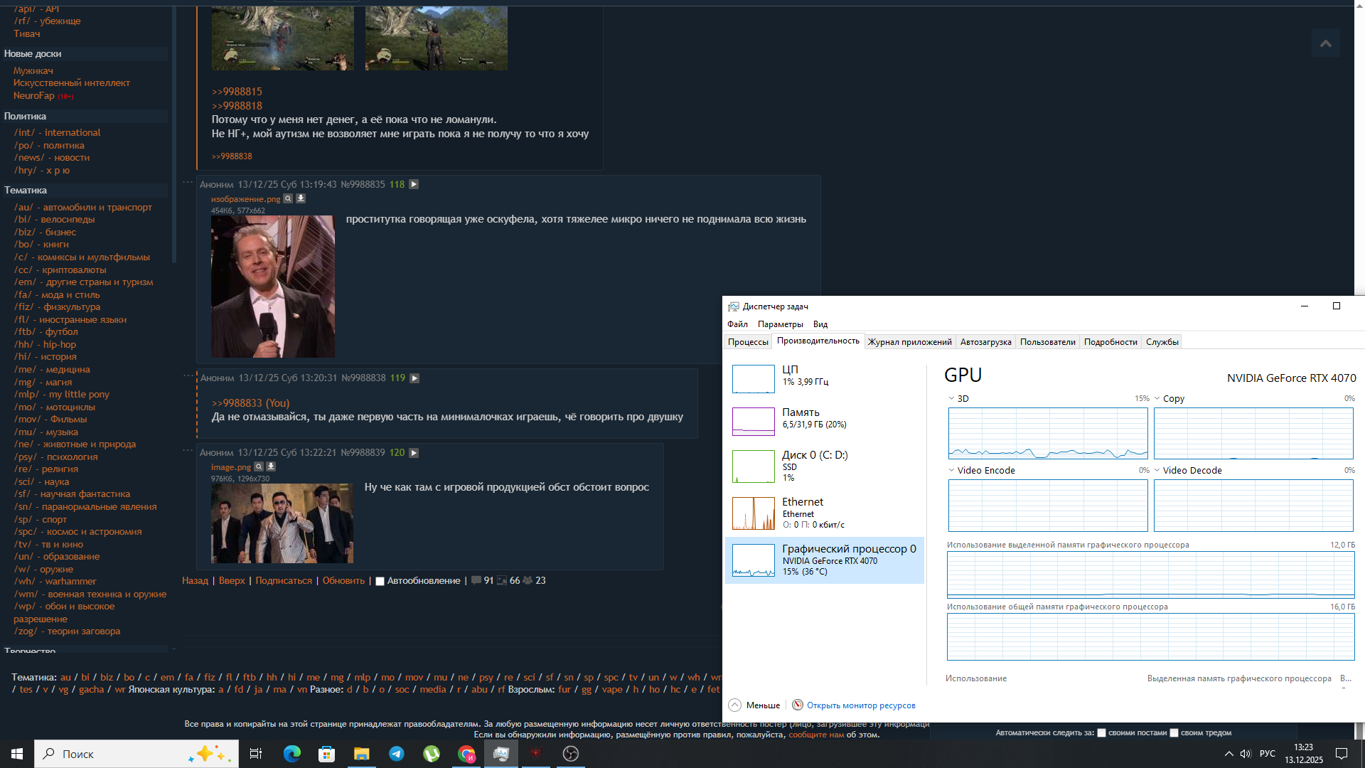
Task: Open the 3D graph dropdown chevron
Action: tap(951, 398)
